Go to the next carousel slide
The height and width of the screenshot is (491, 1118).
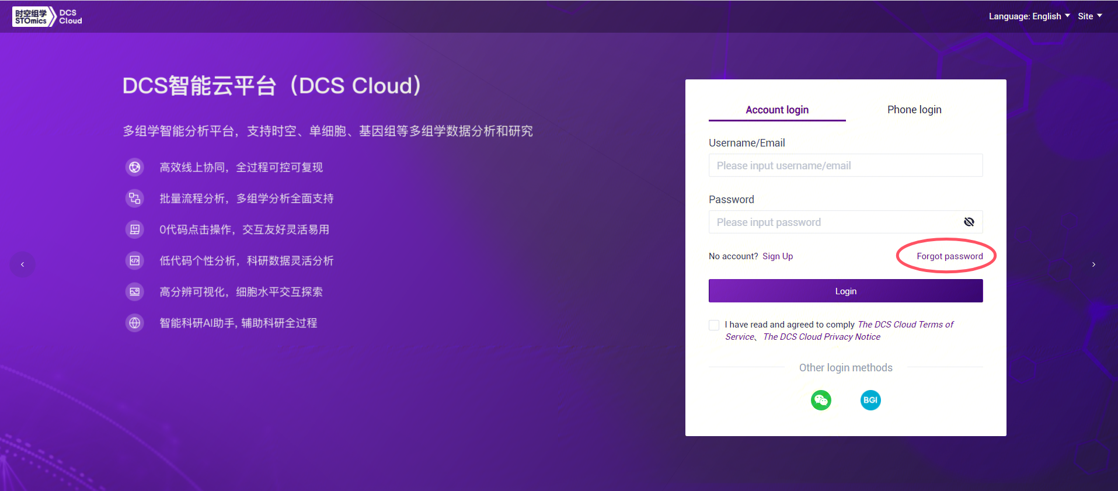(x=1093, y=264)
